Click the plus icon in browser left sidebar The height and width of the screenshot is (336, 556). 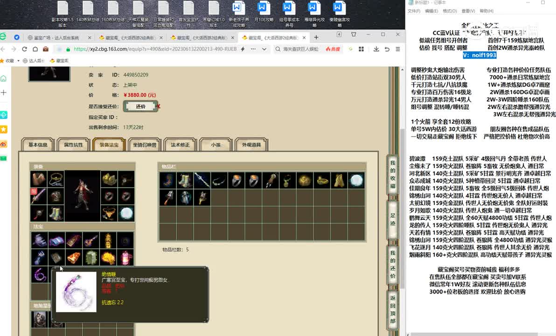[x=4, y=92]
